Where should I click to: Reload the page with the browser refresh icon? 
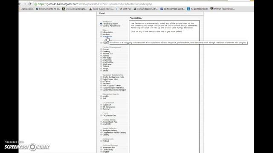tap(30, 4)
